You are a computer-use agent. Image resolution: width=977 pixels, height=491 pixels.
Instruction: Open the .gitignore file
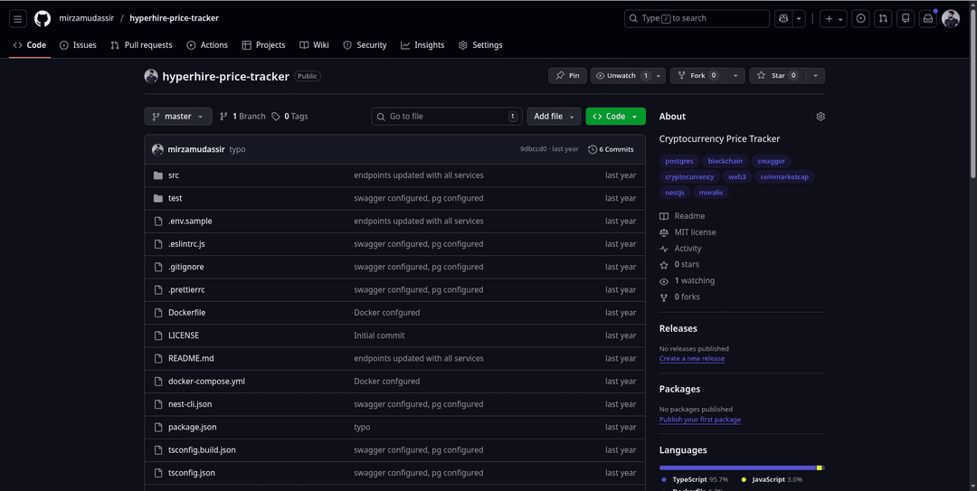click(x=185, y=267)
